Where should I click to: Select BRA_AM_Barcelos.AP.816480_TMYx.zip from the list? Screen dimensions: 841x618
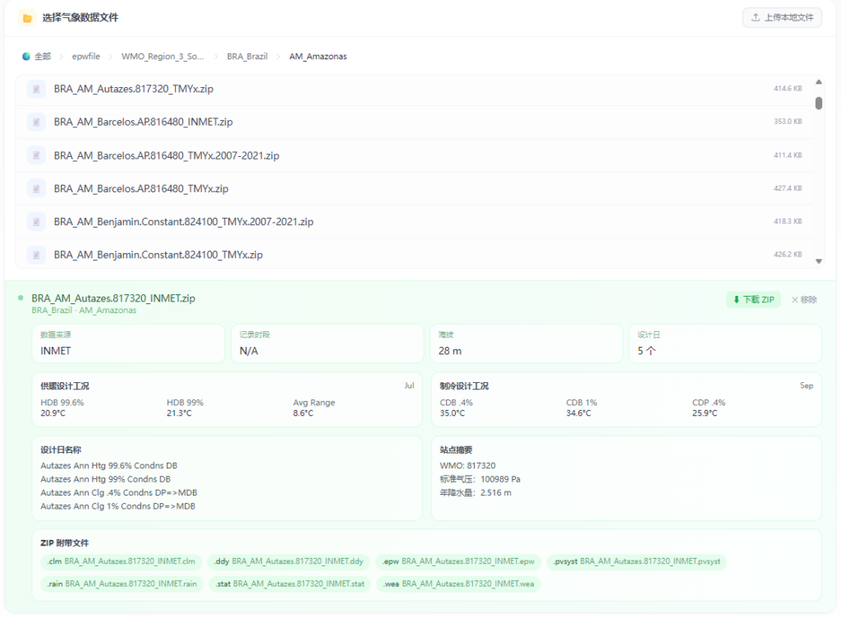141,188
